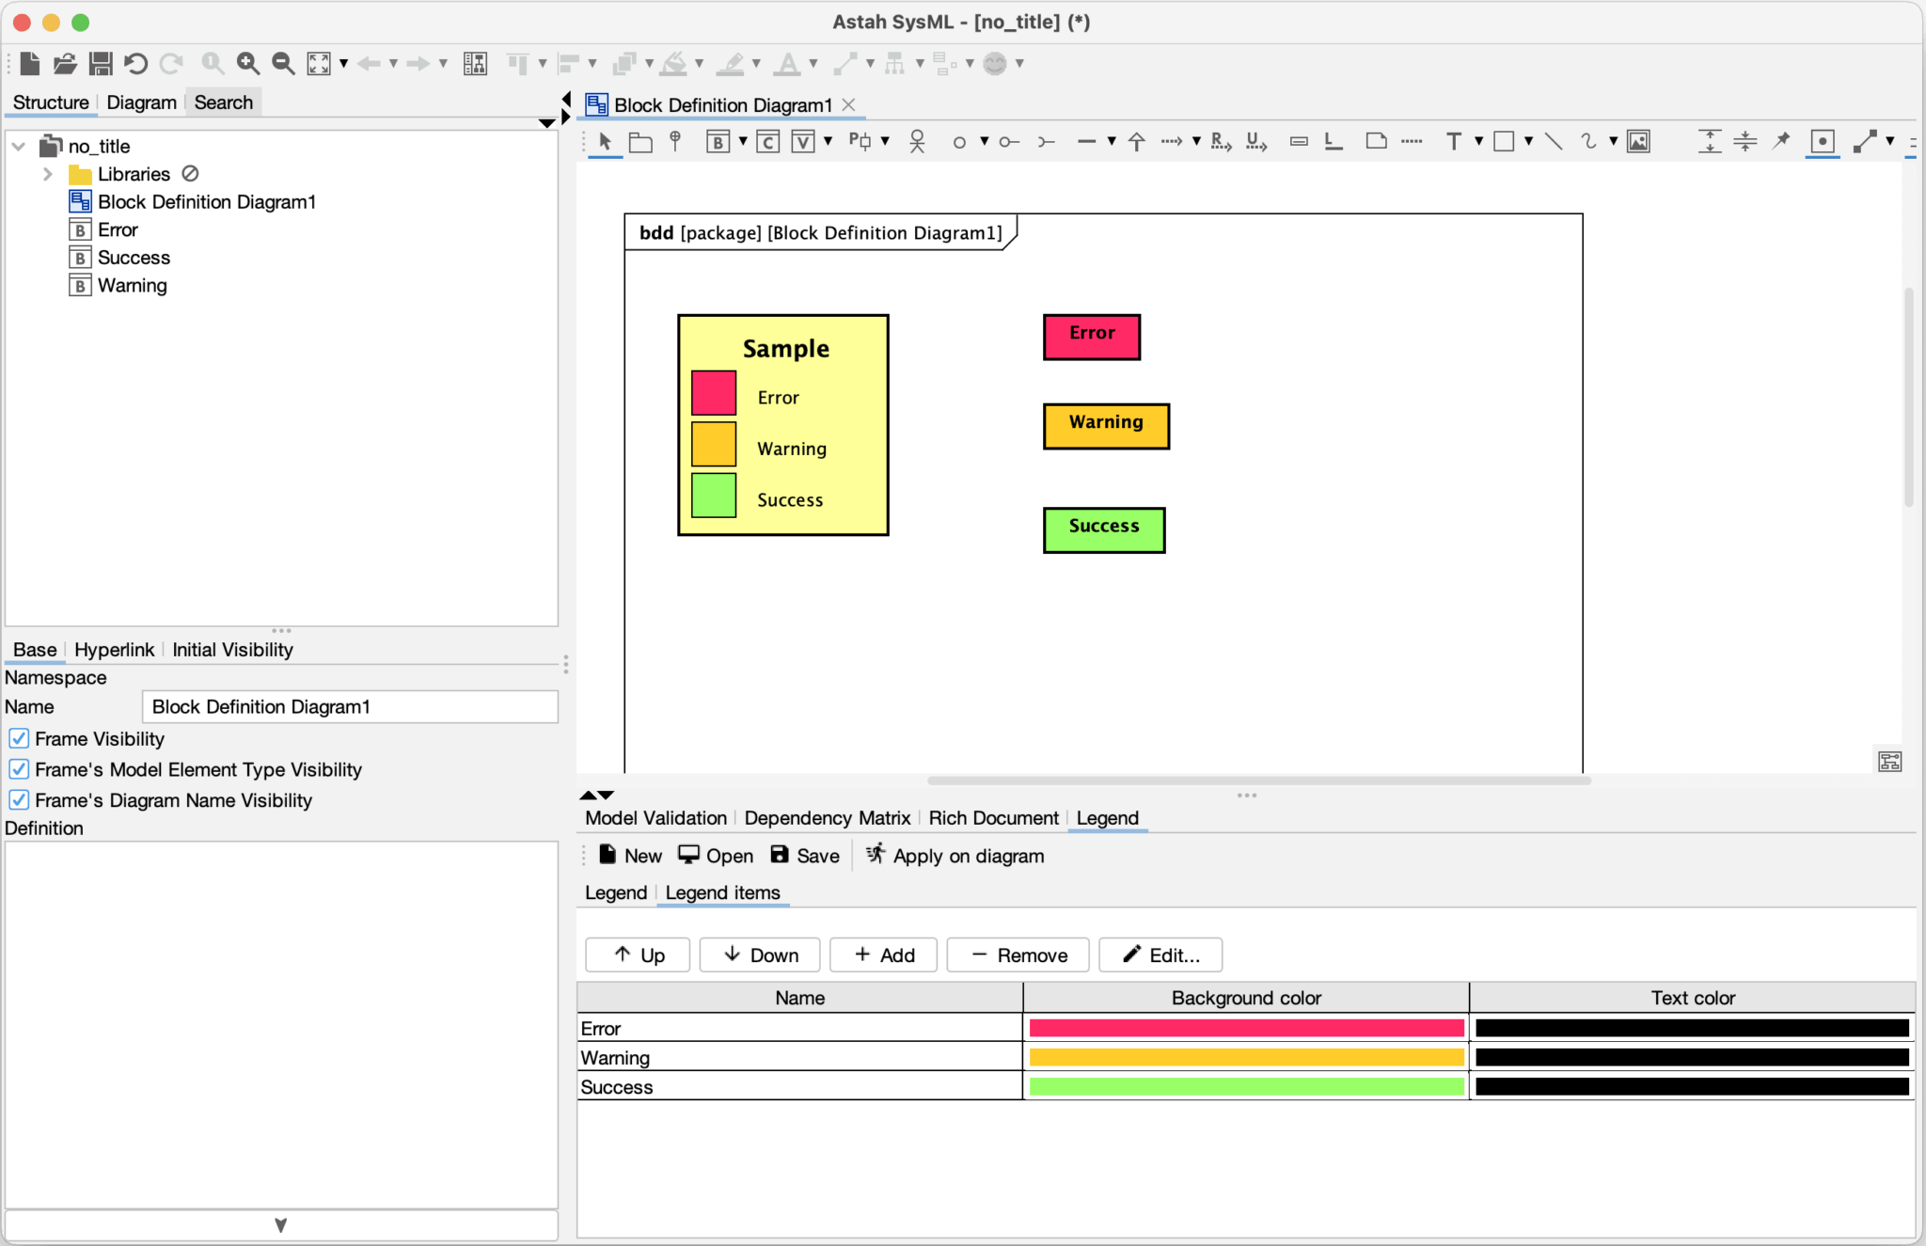This screenshot has width=1926, height=1246.
Task: Select the Package tool icon
Action: coord(640,142)
